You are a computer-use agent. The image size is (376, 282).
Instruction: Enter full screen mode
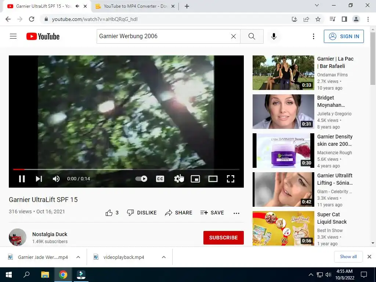pyautogui.click(x=231, y=179)
